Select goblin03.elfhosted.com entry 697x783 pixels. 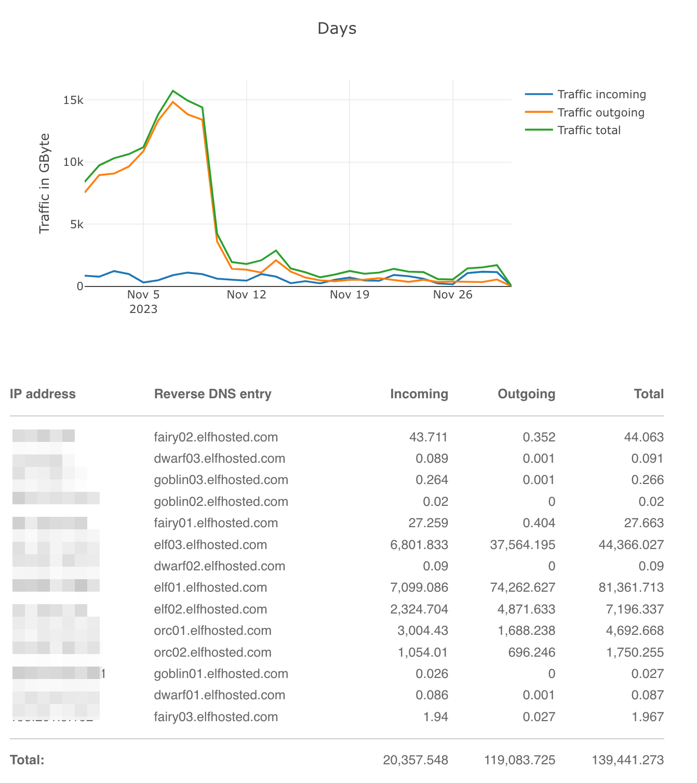tap(221, 480)
